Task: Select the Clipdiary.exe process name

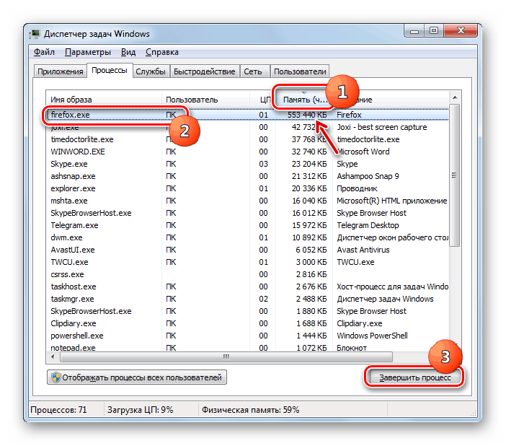Action: pyautogui.click(x=74, y=323)
